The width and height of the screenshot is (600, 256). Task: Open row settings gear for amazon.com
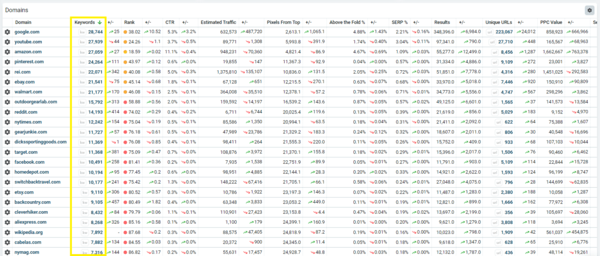coord(7,52)
